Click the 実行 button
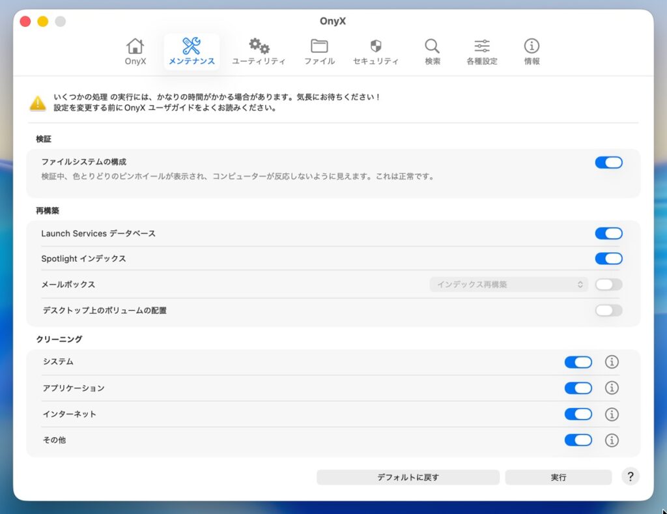 coord(558,478)
